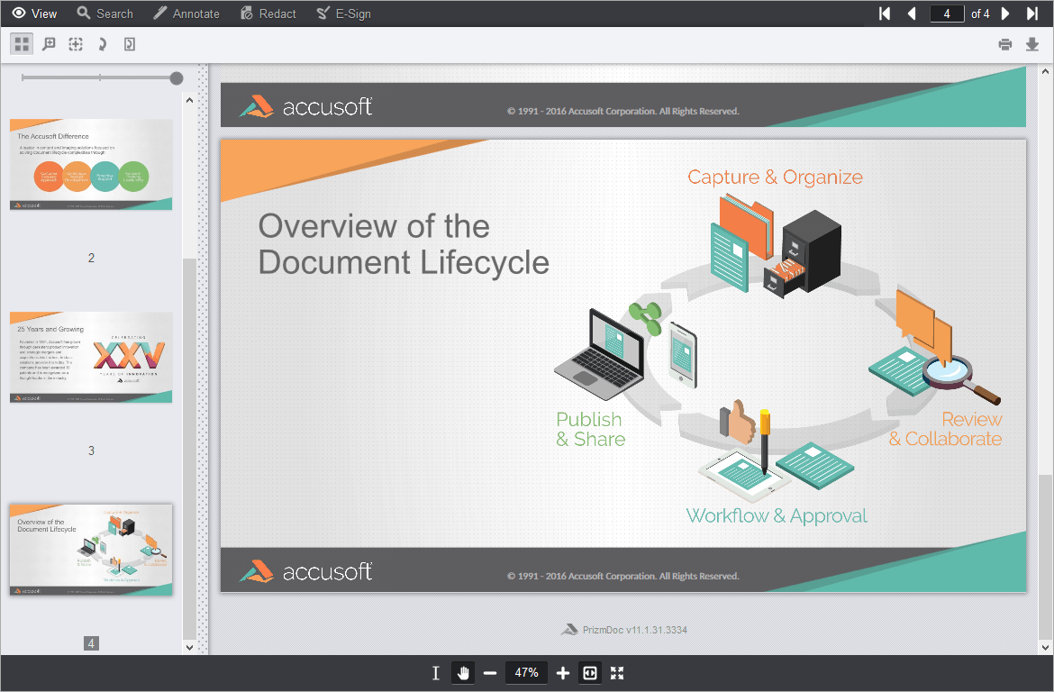The image size is (1054, 692).
Task: Toggle the thumbnails panel icon
Action: (22, 43)
